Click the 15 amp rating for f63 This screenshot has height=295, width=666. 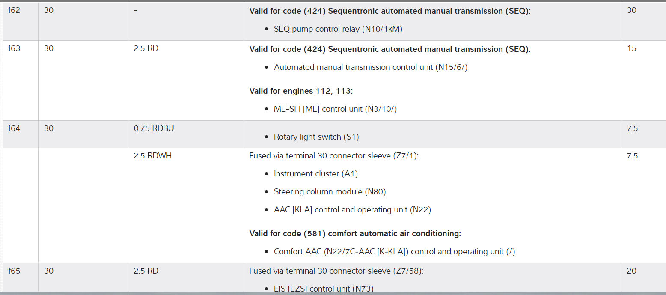(x=632, y=48)
